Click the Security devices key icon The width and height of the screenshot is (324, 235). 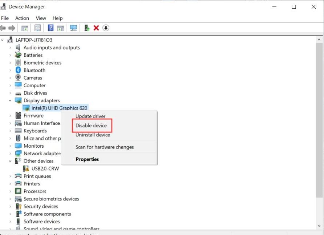pyautogui.click(x=19, y=206)
